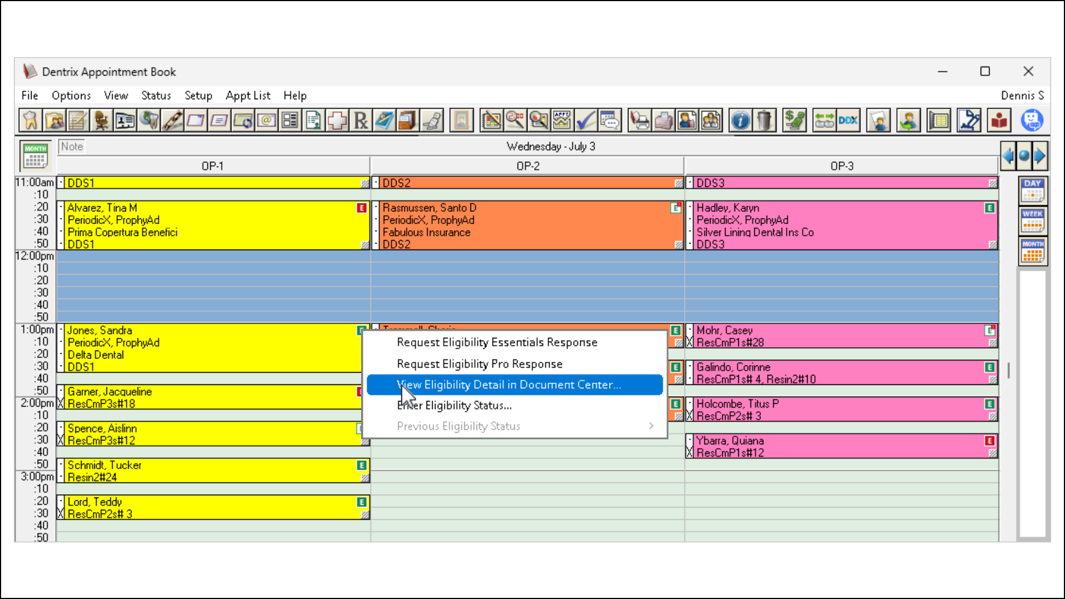1065x599 pixels.
Task: Click the DDX toolbar icon
Action: point(848,120)
